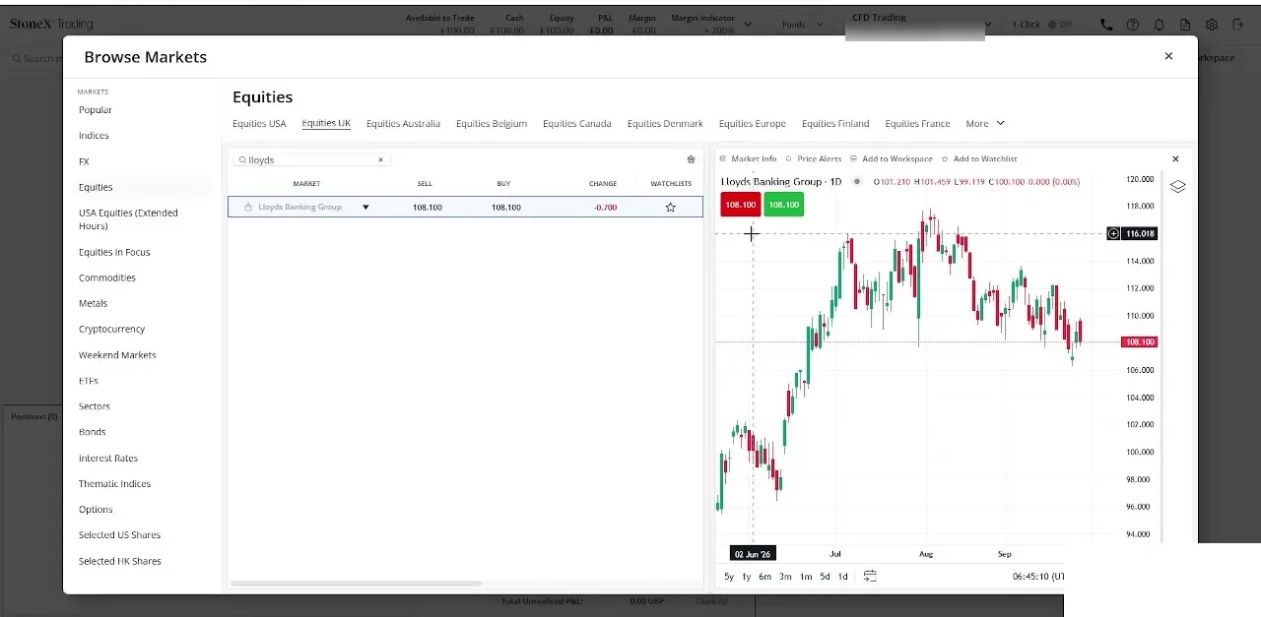Select Cryptocurrency category
Viewport: 1261px width, 617px height.
point(111,329)
